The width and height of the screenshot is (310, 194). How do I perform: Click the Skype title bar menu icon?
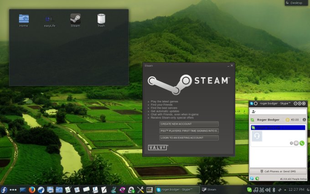(252, 104)
